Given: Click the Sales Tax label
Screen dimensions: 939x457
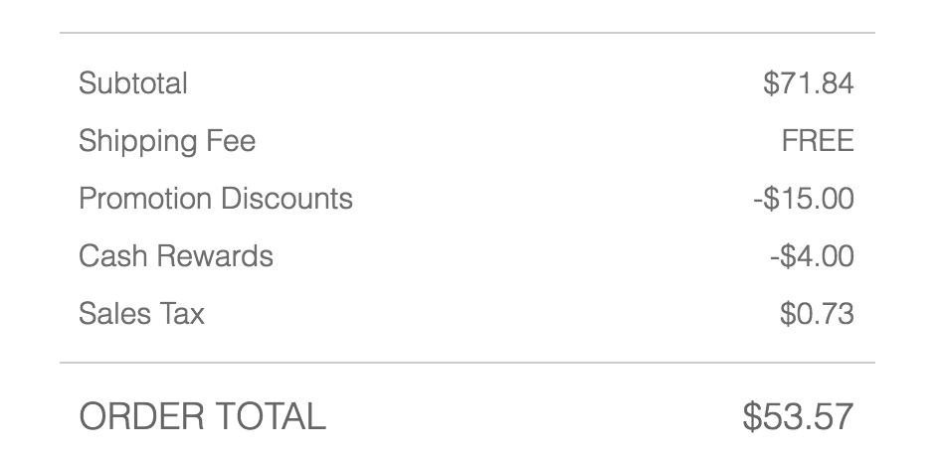Looking at the screenshot, I should [141, 314].
